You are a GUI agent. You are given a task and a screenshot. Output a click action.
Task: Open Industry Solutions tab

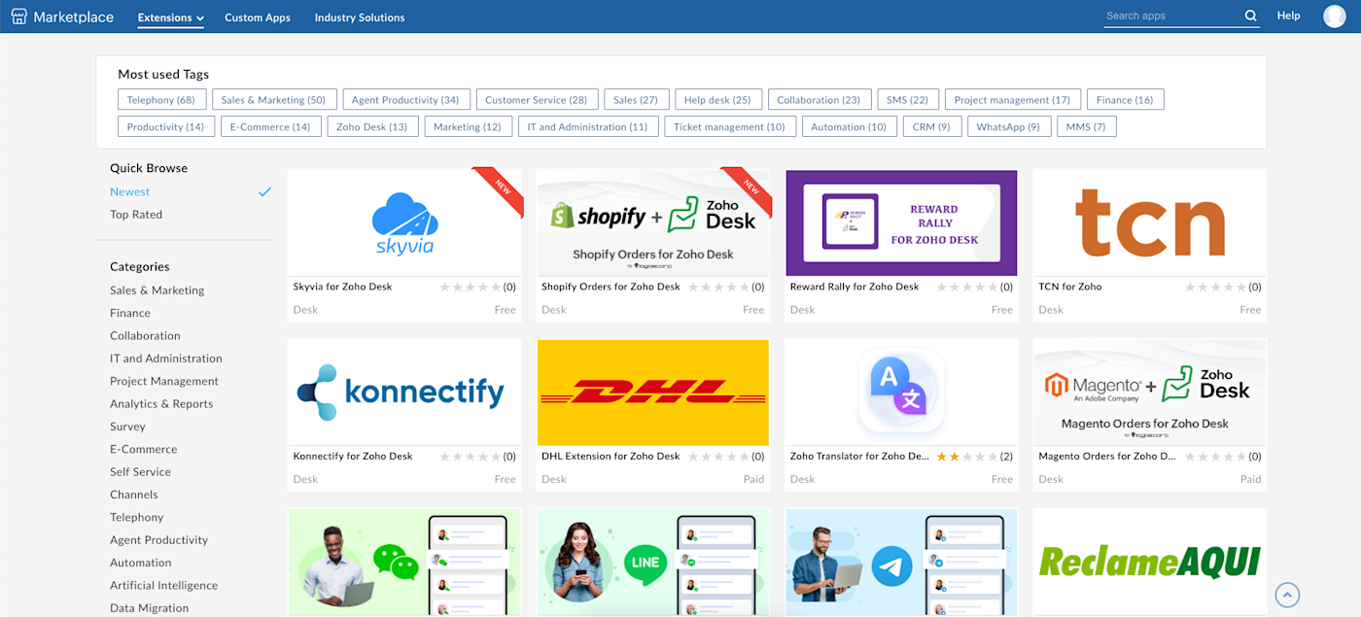coord(360,17)
